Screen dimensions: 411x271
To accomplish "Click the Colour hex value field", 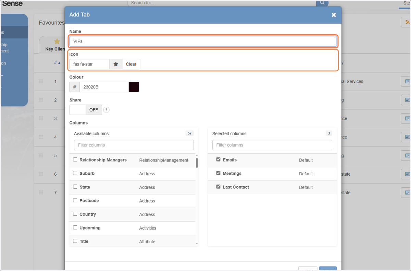I will [104, 87].
